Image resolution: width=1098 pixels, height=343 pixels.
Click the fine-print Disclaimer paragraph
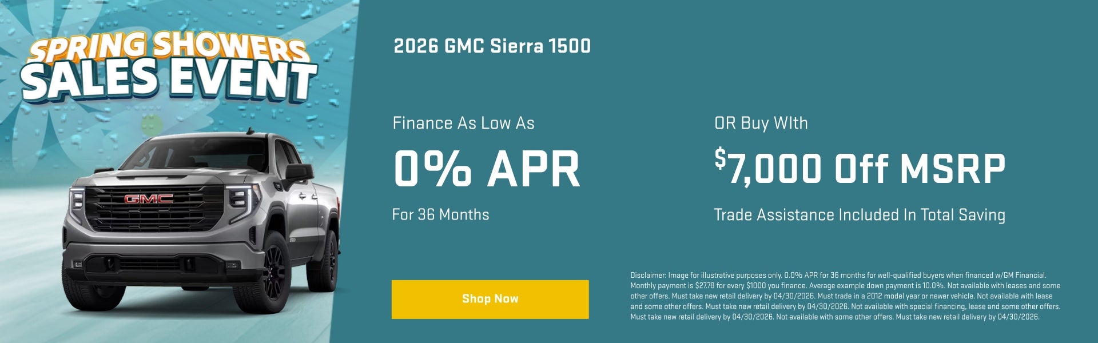click(845, 296)
